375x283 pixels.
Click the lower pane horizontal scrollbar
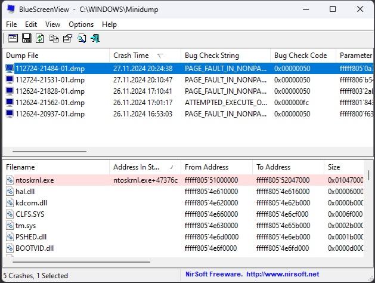point(81,262)
